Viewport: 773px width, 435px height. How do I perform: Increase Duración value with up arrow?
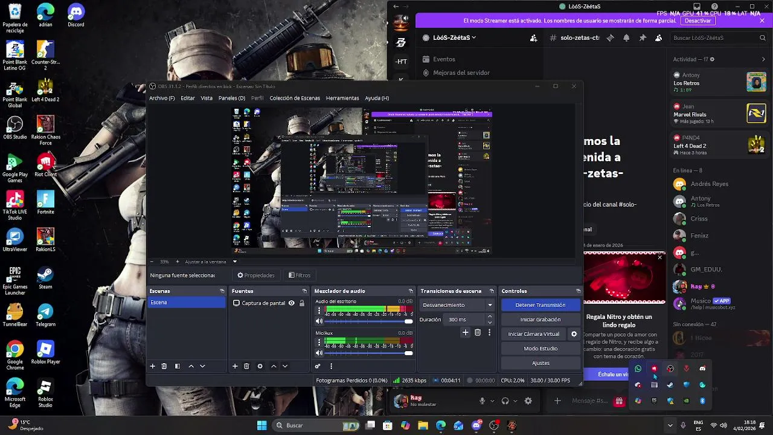pos(490,316)
